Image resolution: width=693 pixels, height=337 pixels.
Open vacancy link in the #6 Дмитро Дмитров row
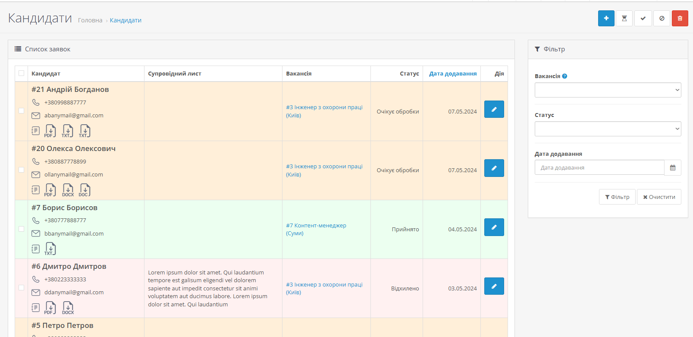324,288
